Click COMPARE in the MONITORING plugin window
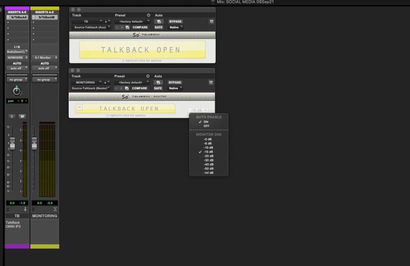This screenshot has height=266, width=410. coord(139,88)
